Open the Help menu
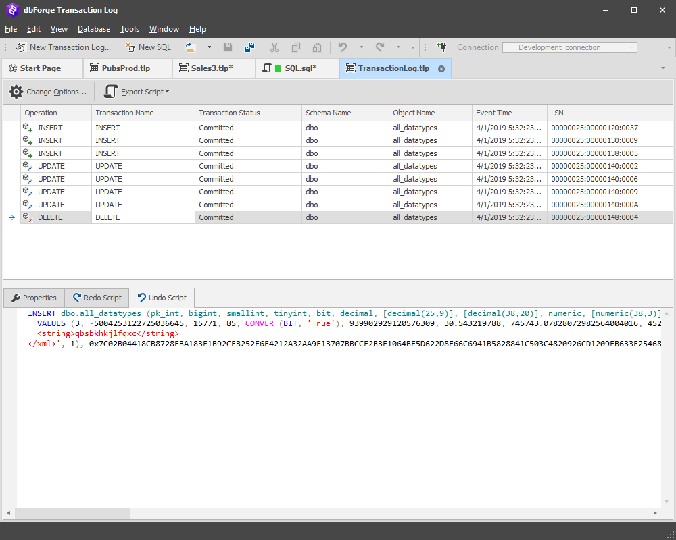676x540 pixels. click(197, 29)
